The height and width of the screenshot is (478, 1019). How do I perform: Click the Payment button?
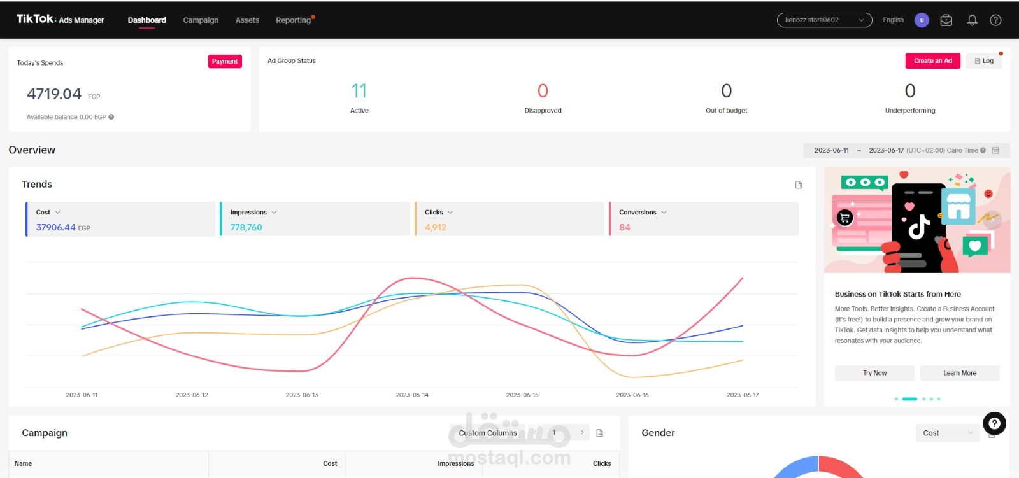tap(225, 62)
